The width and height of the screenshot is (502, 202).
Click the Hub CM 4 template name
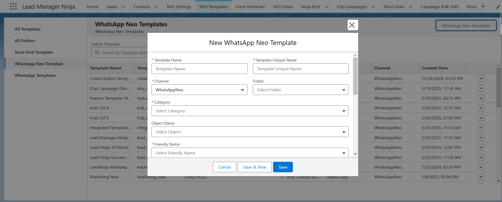[x=99, y=108]
